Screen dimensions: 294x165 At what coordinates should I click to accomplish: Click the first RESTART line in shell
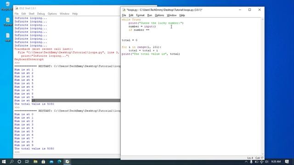click(x=68, y=66)
